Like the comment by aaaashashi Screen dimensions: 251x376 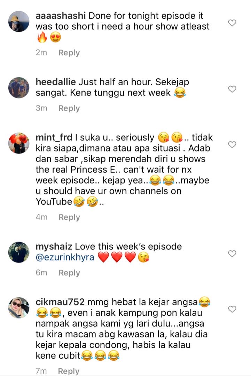pyautogui.click(x=232, y=23)
